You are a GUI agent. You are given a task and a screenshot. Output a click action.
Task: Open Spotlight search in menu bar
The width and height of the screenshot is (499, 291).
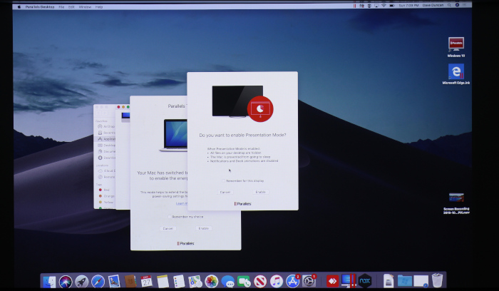click(449, 6)
